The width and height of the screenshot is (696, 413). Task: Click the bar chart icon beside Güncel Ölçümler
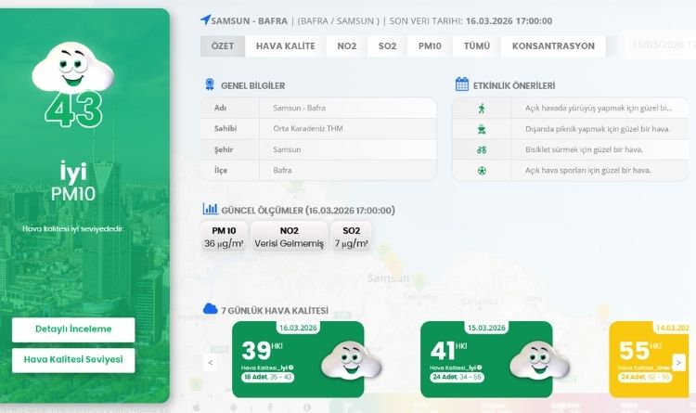[211, 210]
